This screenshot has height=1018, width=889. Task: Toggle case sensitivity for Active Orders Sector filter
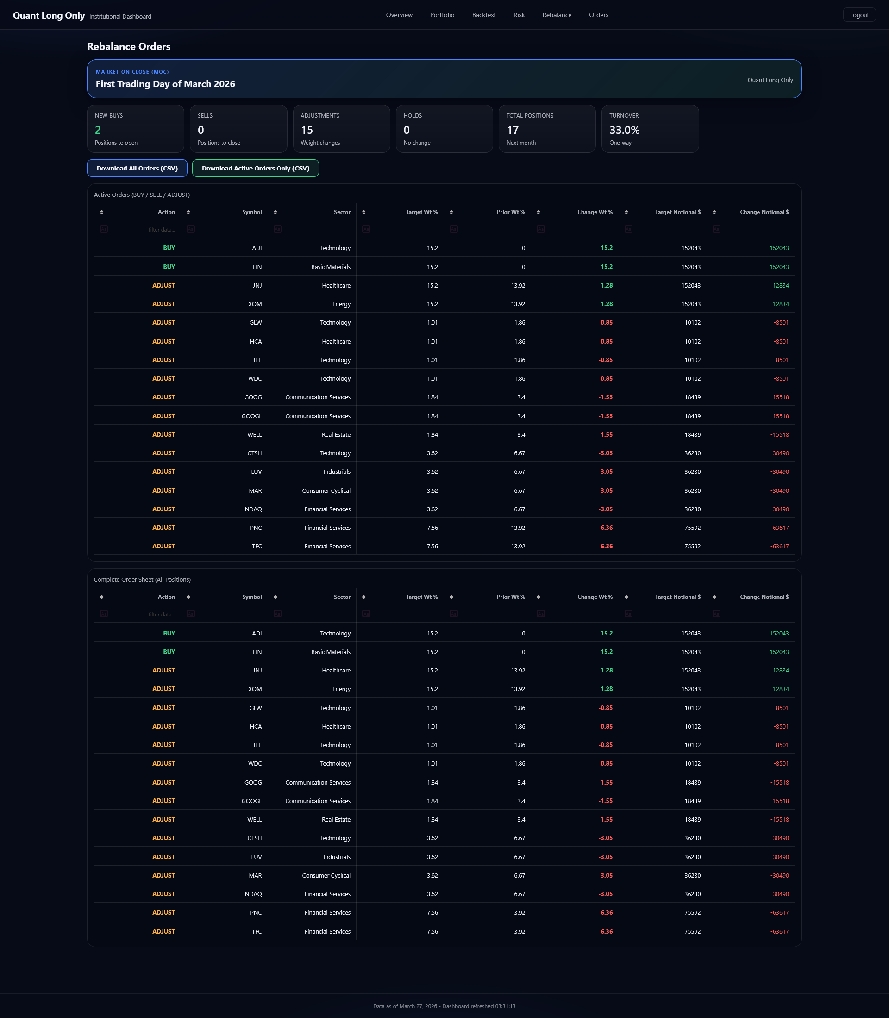tap(277, 229)
